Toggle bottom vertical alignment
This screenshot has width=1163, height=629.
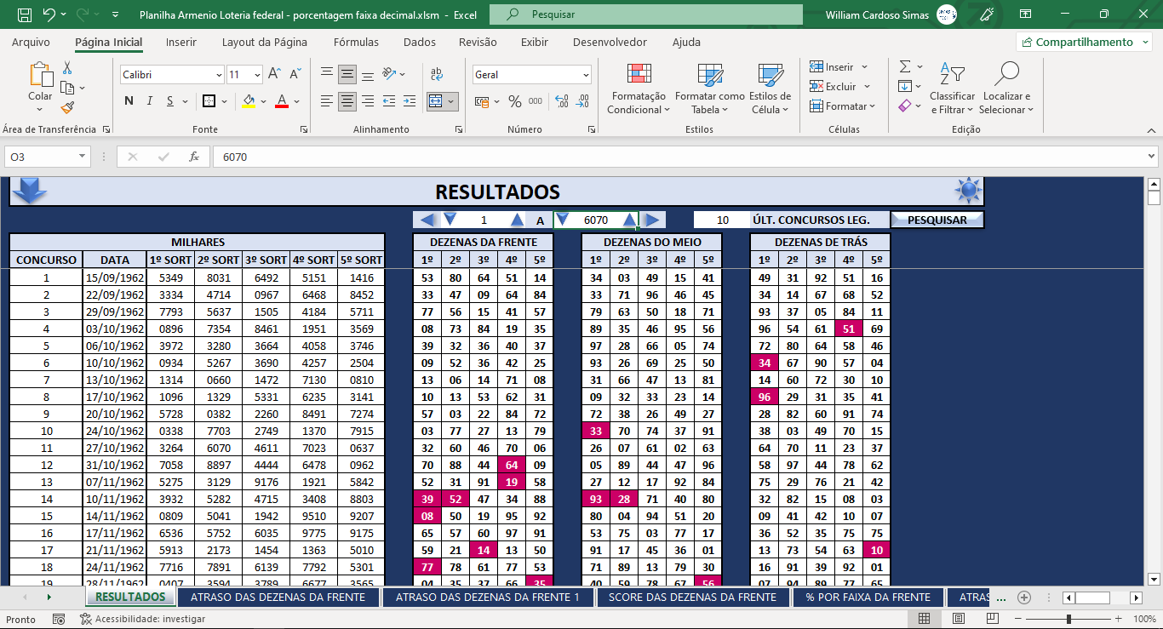coord(368,75)
